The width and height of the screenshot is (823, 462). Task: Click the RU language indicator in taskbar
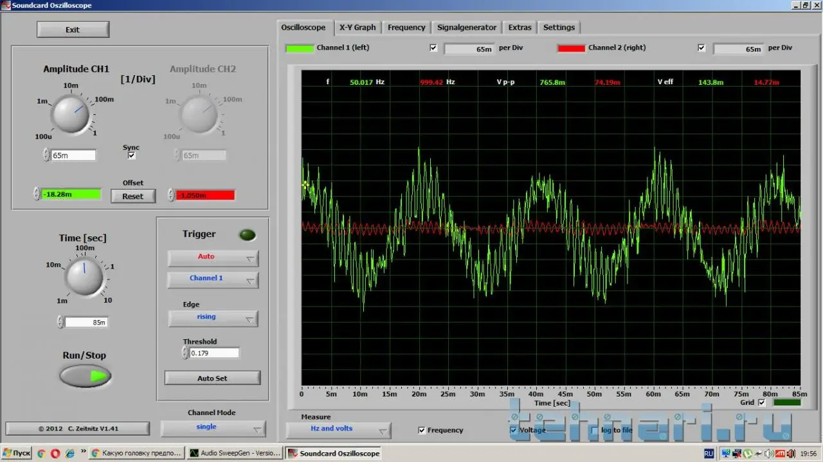(709, 454)
